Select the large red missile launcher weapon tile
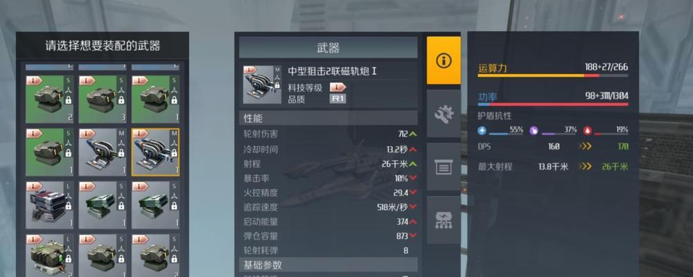 point(49,205)
